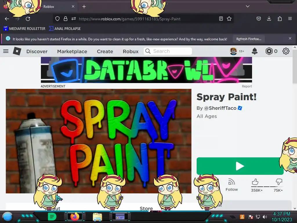Click the address bar URL
Image resolution: width=297 pixels, height=223 pixels.
click(x=130, y=19)
